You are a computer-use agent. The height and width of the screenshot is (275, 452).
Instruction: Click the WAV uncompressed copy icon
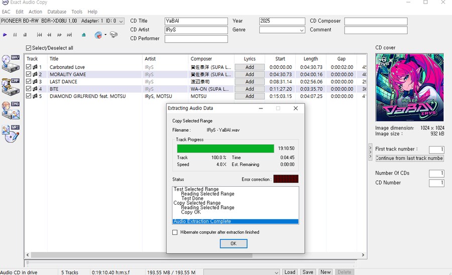11,63
